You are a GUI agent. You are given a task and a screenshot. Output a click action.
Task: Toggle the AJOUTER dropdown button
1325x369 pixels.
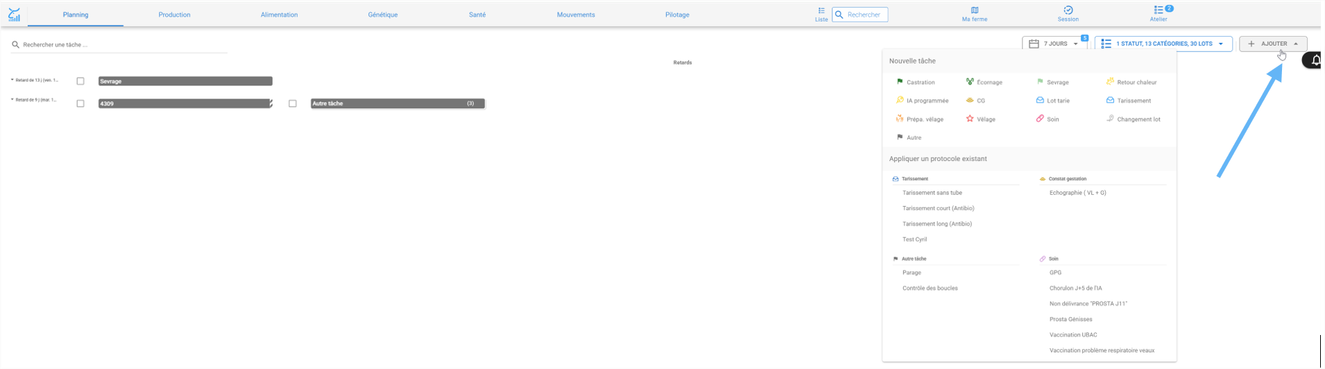(x=1273, y=44)
